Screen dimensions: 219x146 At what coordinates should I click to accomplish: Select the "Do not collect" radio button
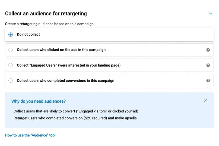pyautogui.click(x=11, y=34)
